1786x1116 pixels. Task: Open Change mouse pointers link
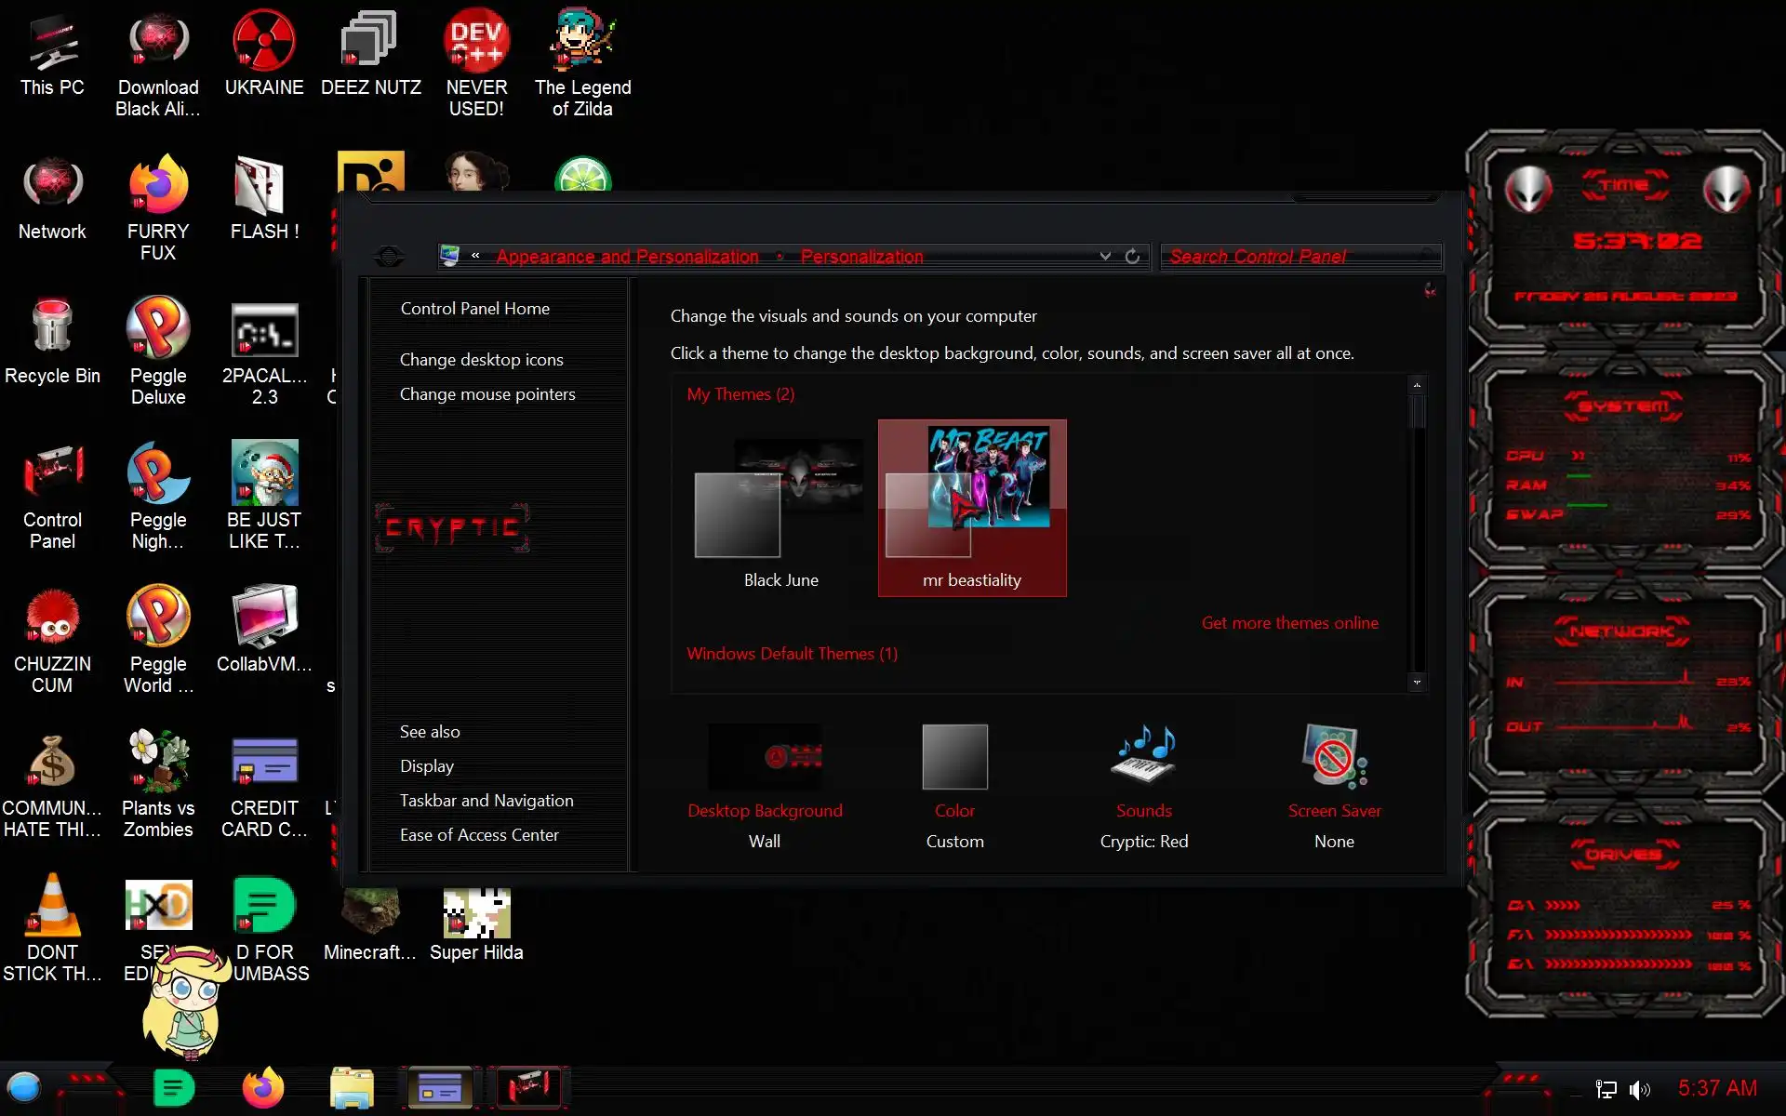(x=487, y=394)
